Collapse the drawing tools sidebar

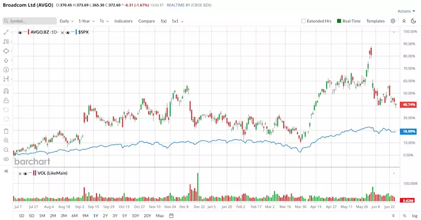coord(6,171)
